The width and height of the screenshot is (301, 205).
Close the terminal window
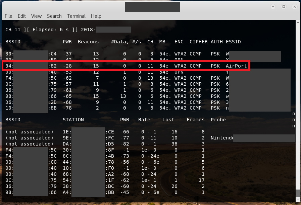[x=295, y=7]
